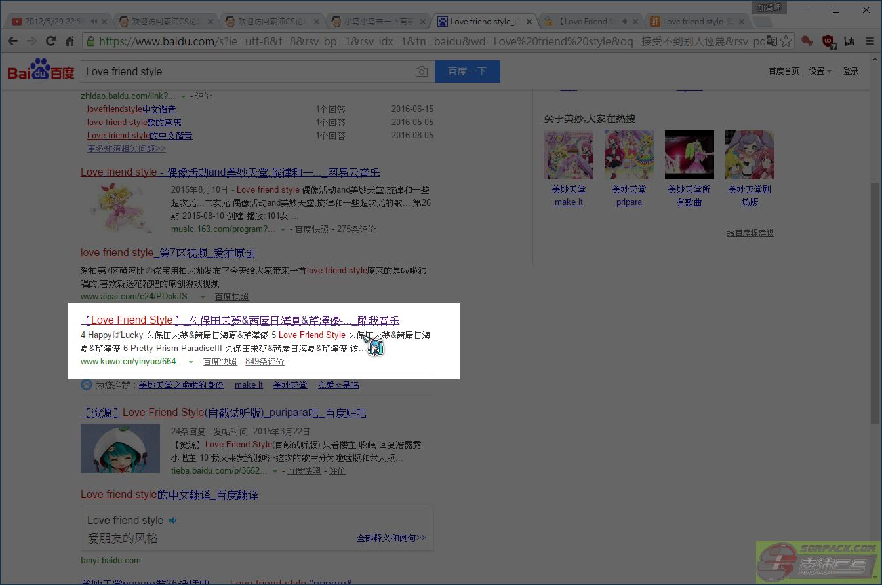Switch to the orange 虾 Love friend style tab
The height and width of the screenshot is (585, 882).
(x=696, y=22)
